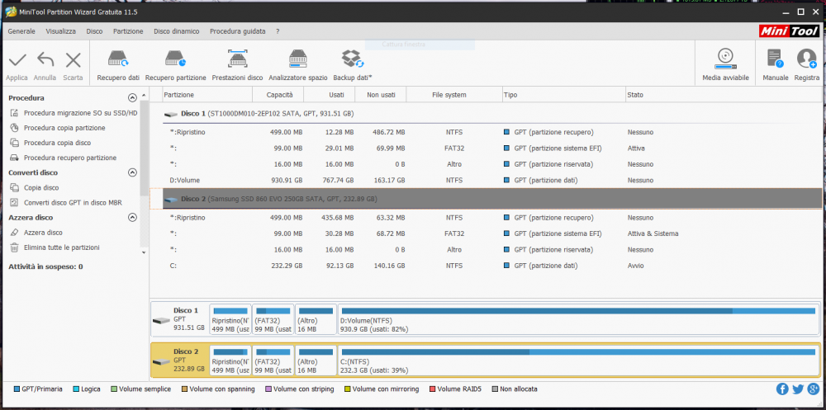Open the Partizione menu

click(x=128, y=31)
